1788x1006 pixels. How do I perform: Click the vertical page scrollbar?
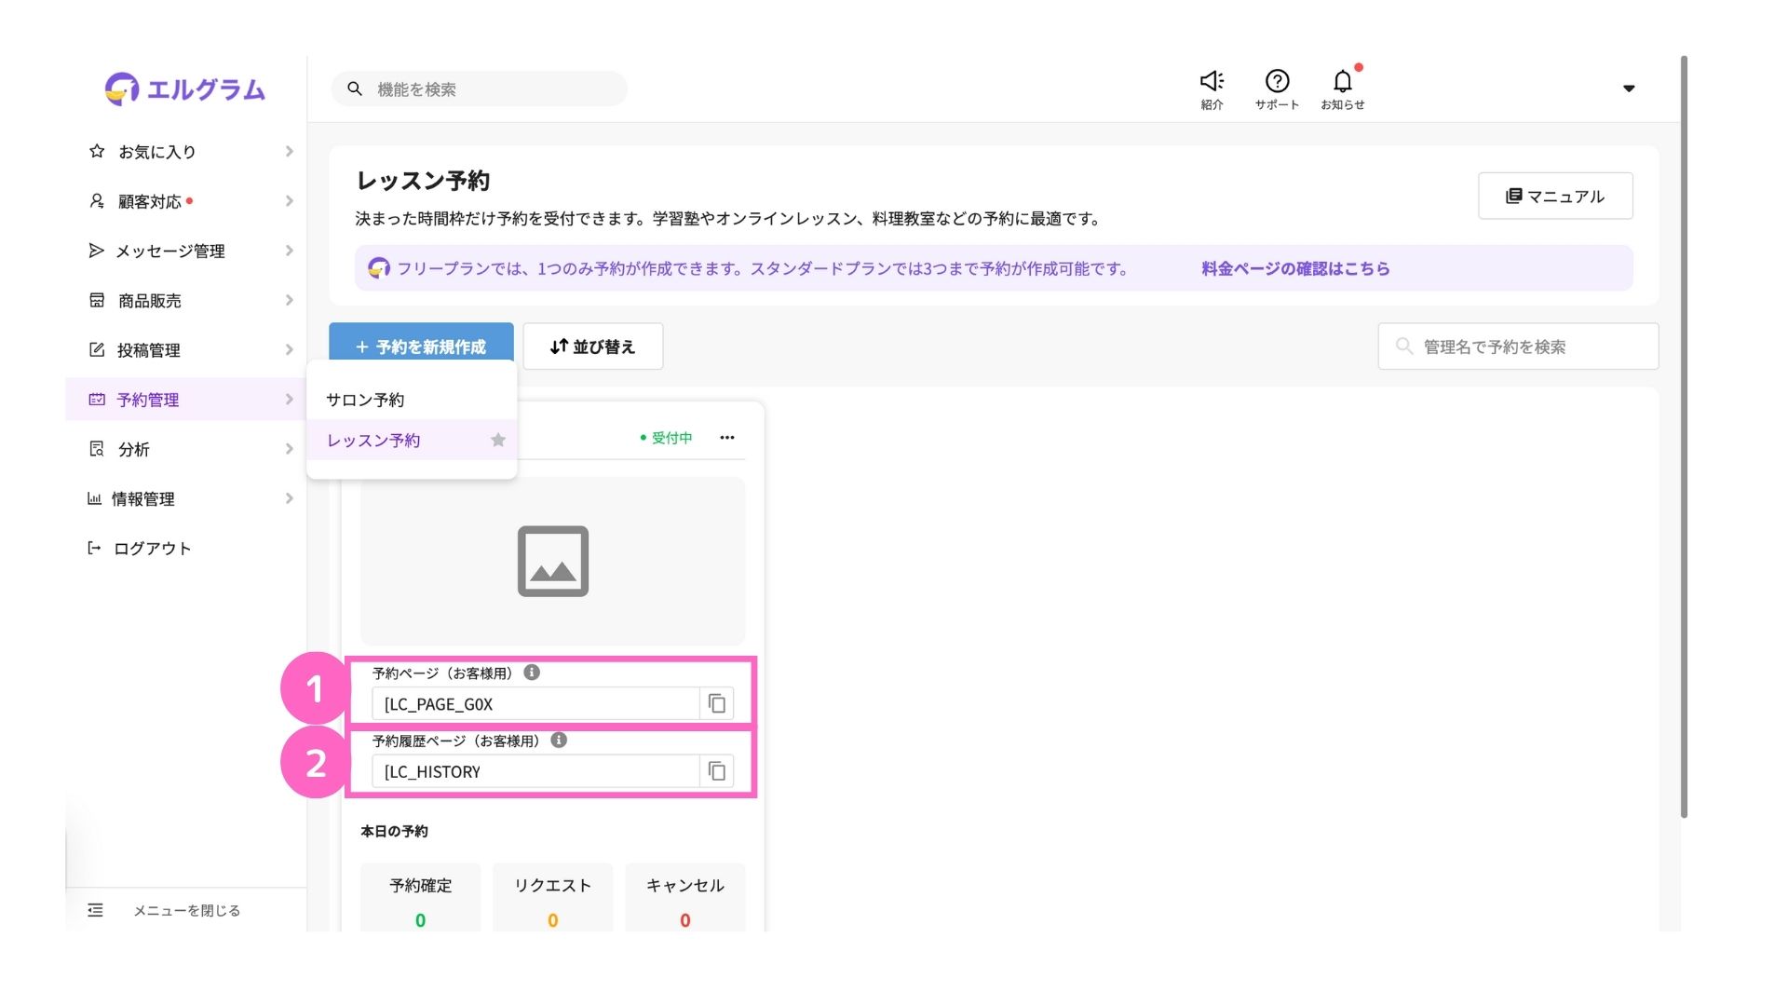click(x=1684, y=438)
